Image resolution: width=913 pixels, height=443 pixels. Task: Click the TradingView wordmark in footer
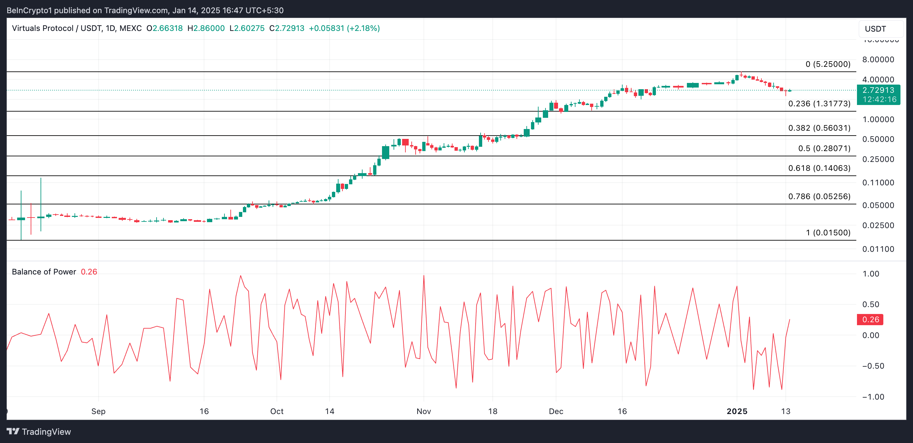pos(46,432)
